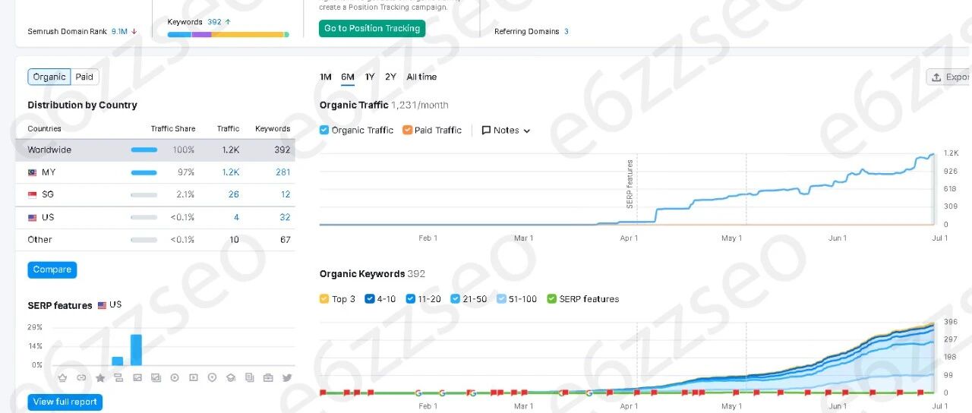Click the star reviews SERP icon
This screenshot has width=972, height=413.
pos(99,377)
